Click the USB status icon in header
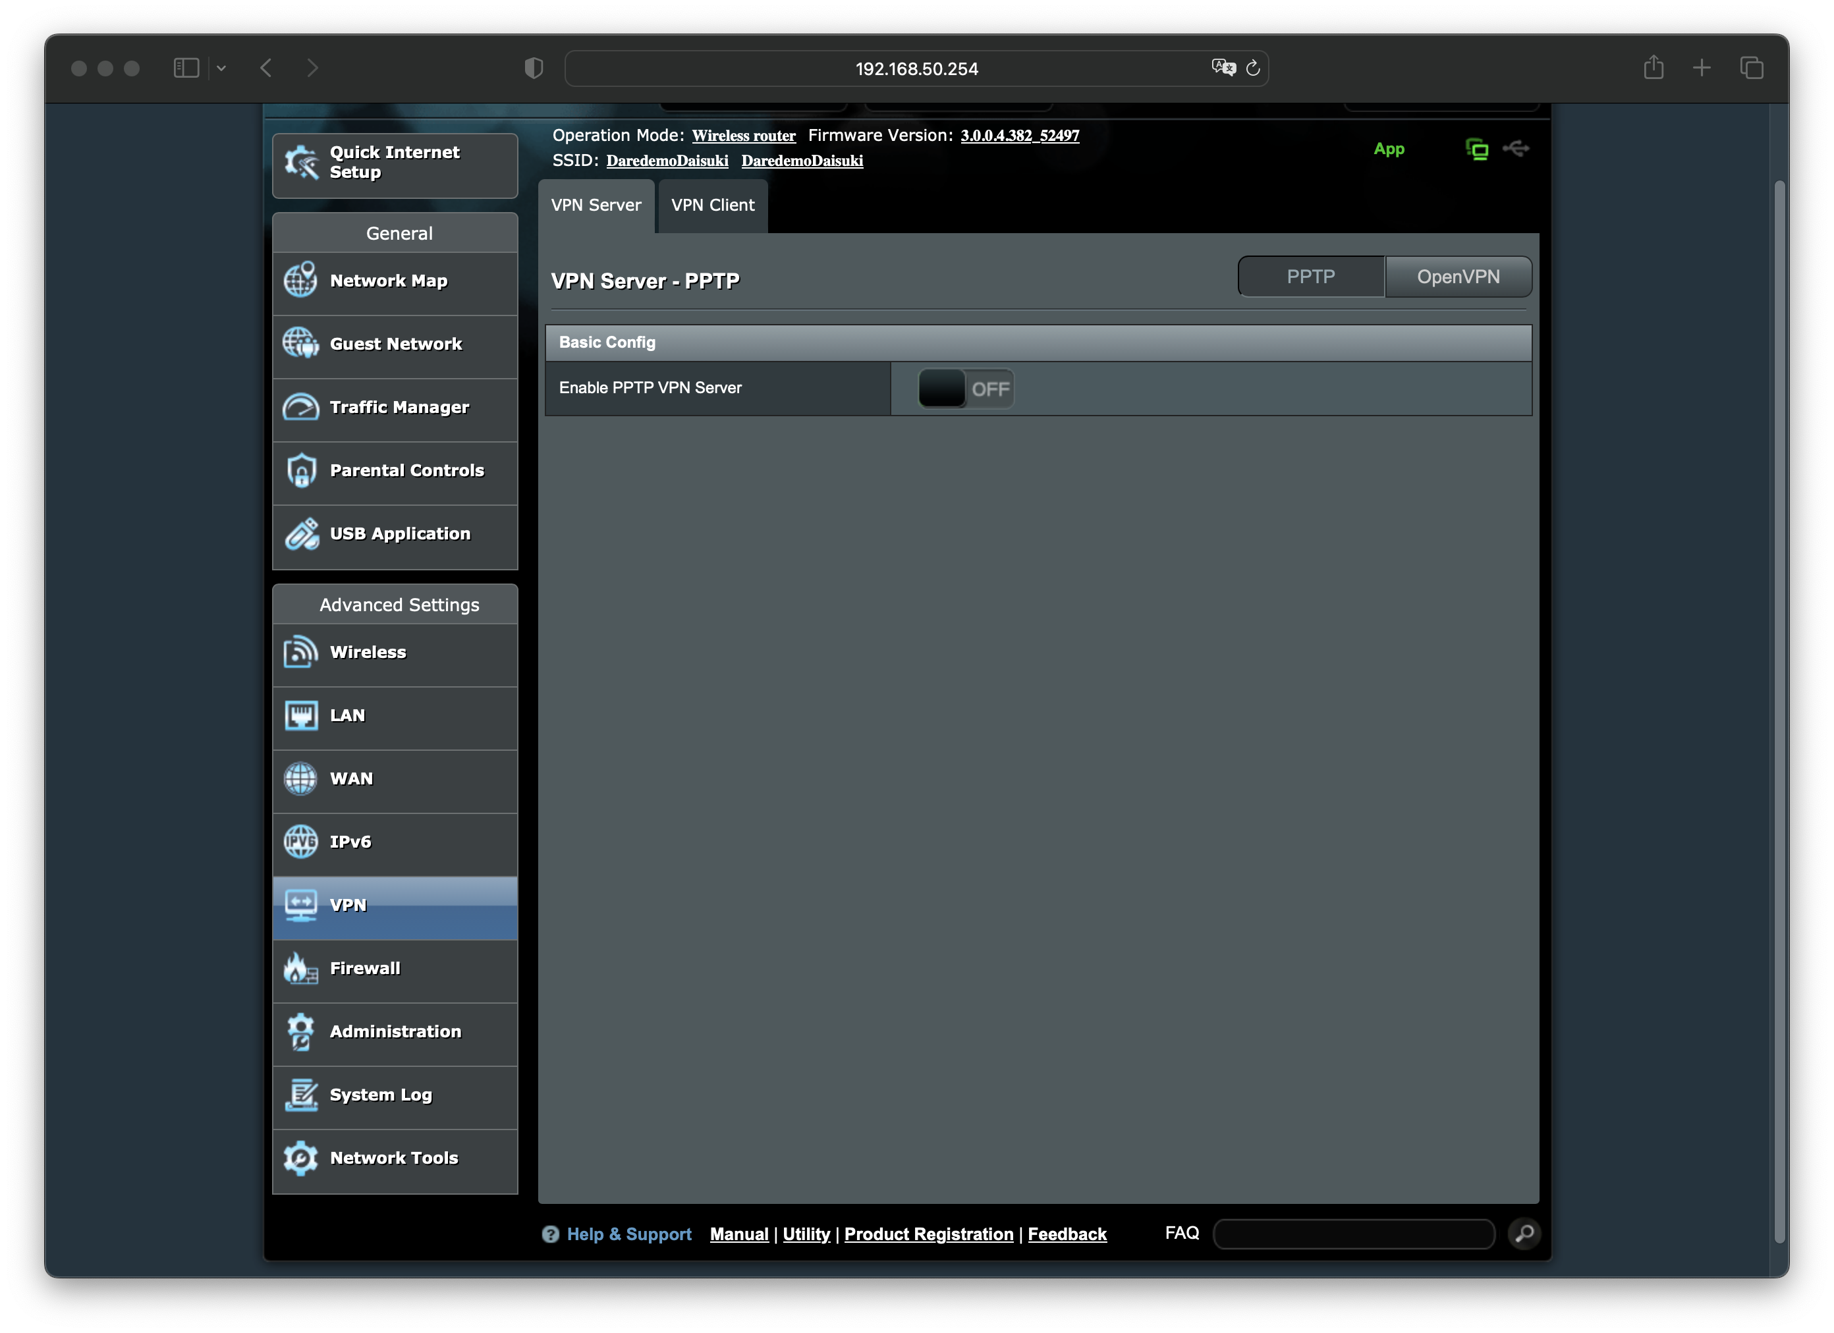1834x1333 pixels. pos(1515,149)
